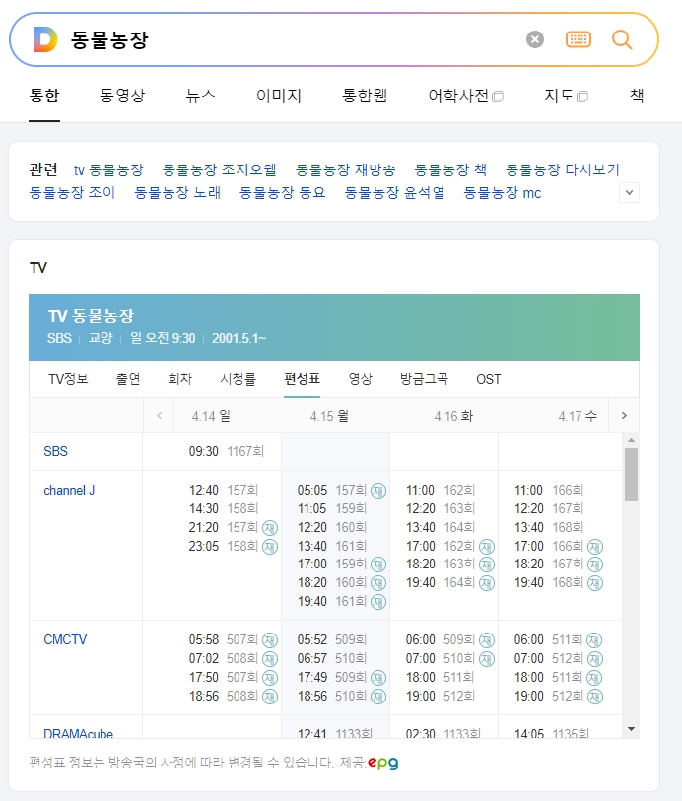
Task: Click 재 rerun icon beside 17:00 162회
Action: (x=487, y=547)
